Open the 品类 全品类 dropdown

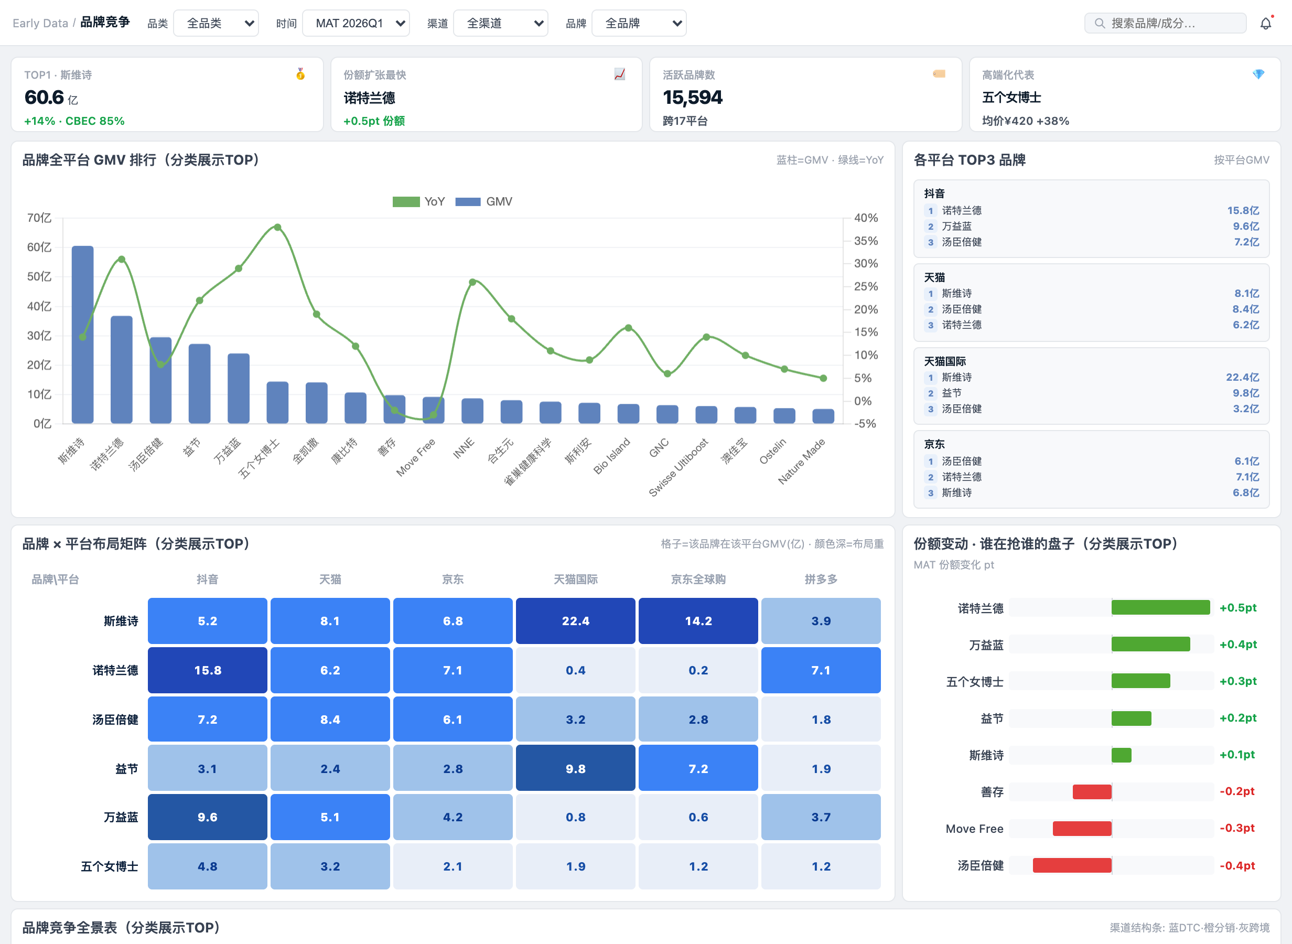[x=216, y=24]
